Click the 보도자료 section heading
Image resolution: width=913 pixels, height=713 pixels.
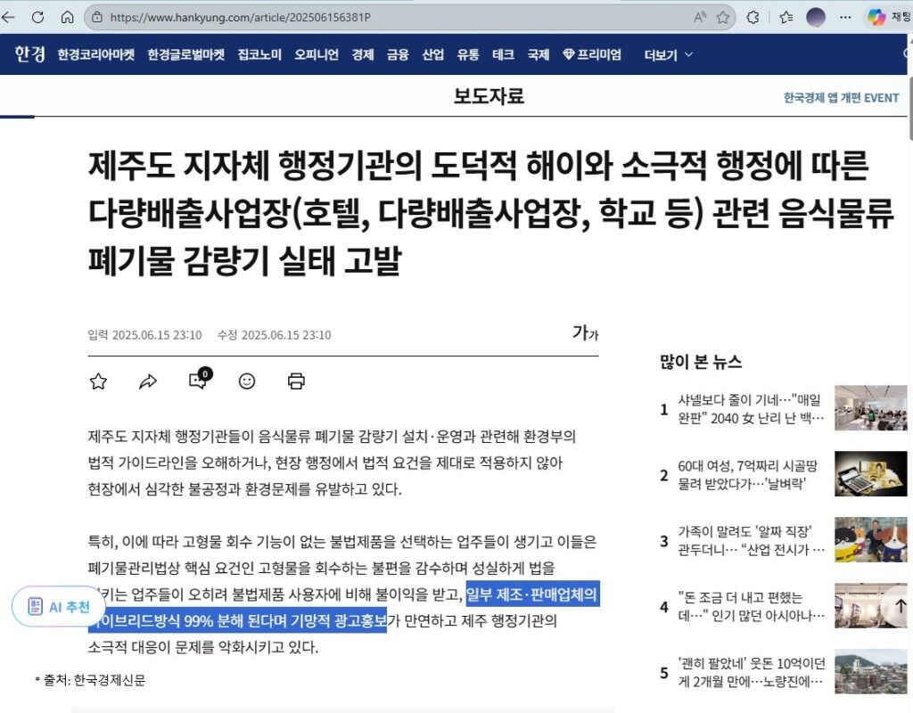click(489, 96)
